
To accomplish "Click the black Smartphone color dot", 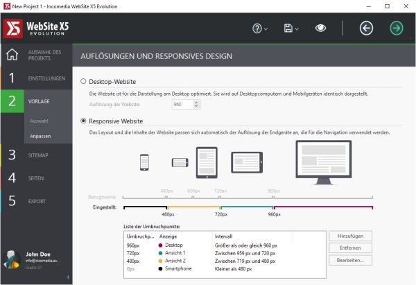I will click(160, 269).
